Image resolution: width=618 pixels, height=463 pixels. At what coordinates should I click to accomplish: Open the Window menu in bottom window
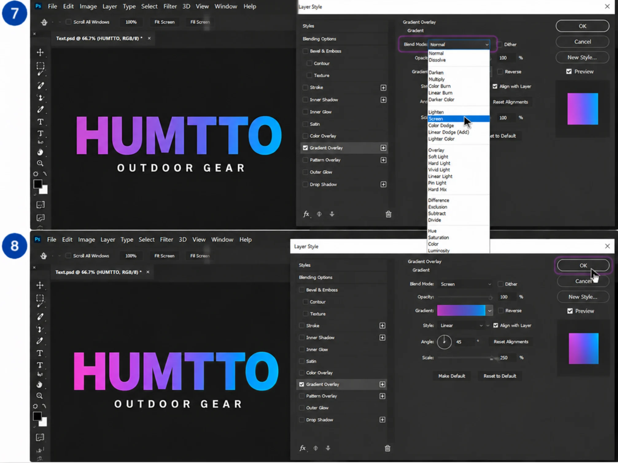pyautogui.click(x=222, y=239)
